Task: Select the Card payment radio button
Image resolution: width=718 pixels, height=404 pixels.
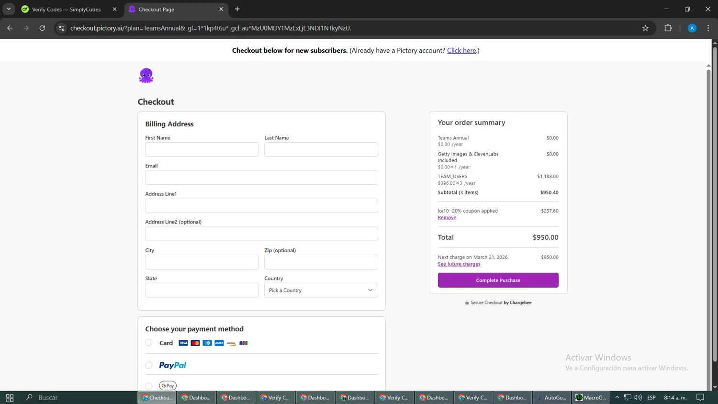Action: click(x=149, y=343)
